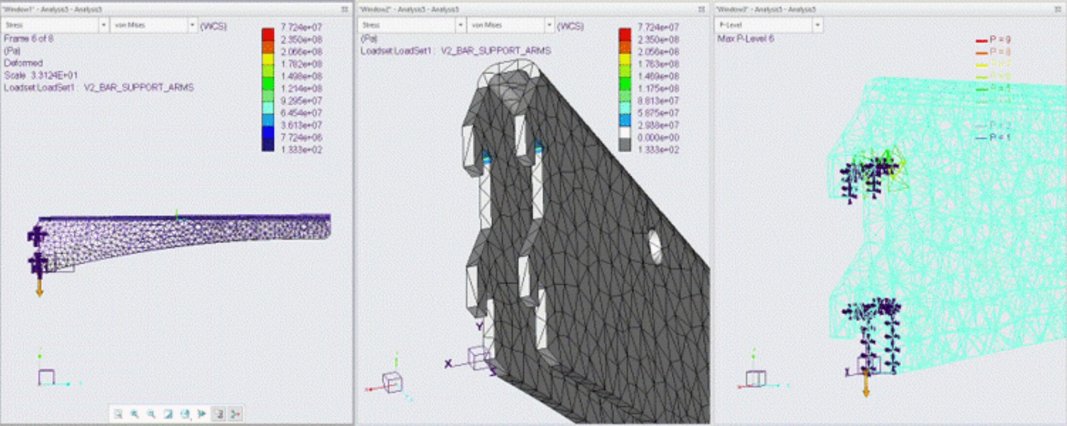This screenshot has width=1067, height=426.
Task: Click the dark blue swatch in the Window1 legend
Action: tap(268, 145)
